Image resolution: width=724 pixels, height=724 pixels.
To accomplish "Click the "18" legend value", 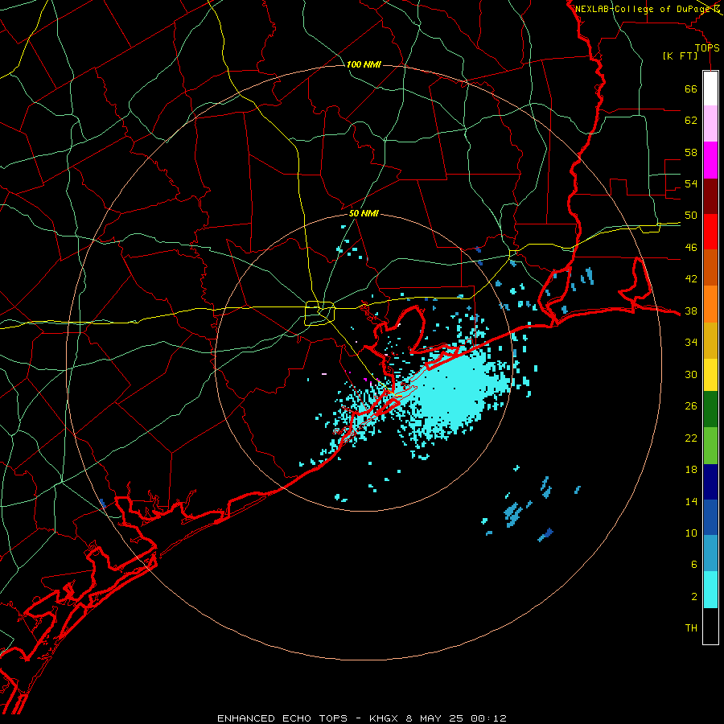I will coord(691,470).
